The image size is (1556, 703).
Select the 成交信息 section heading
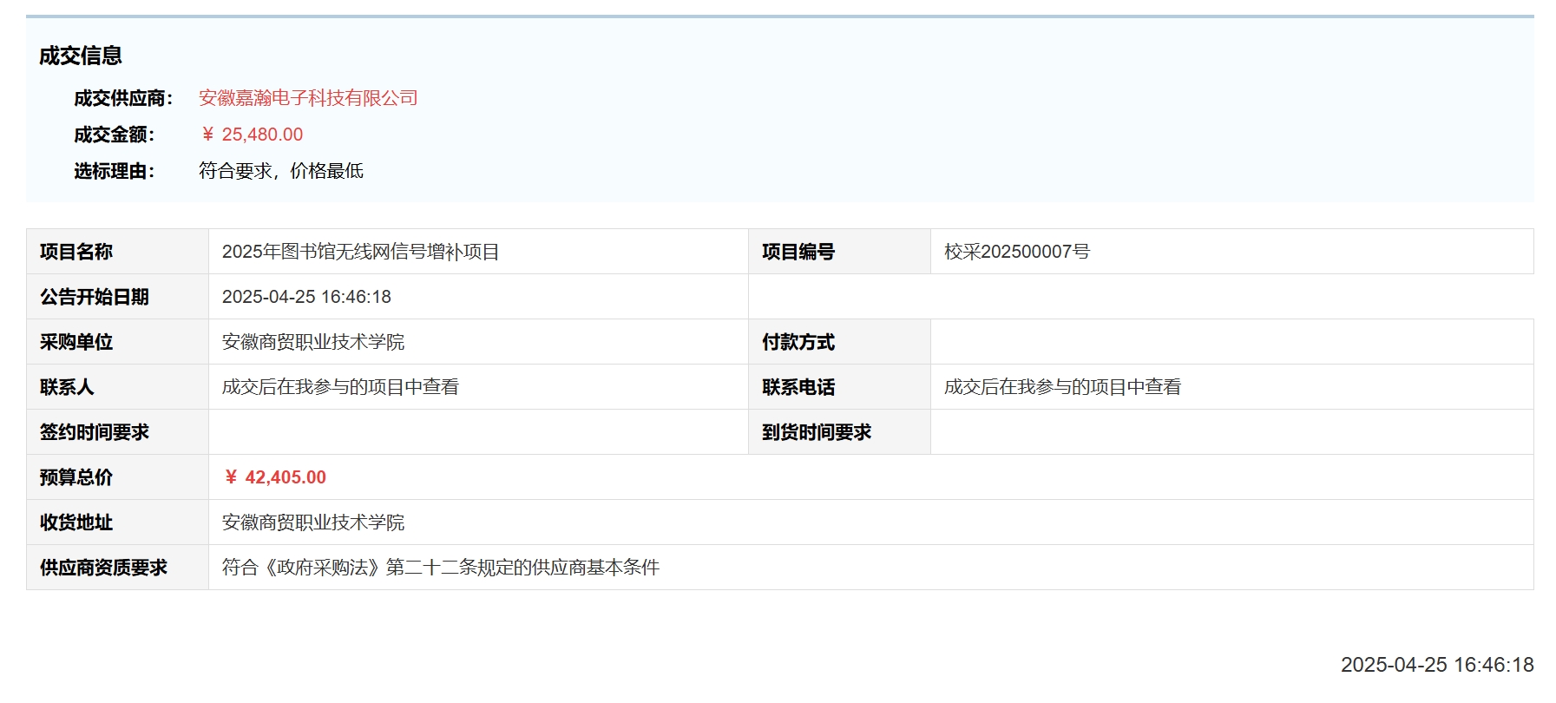tap(81, 56)
